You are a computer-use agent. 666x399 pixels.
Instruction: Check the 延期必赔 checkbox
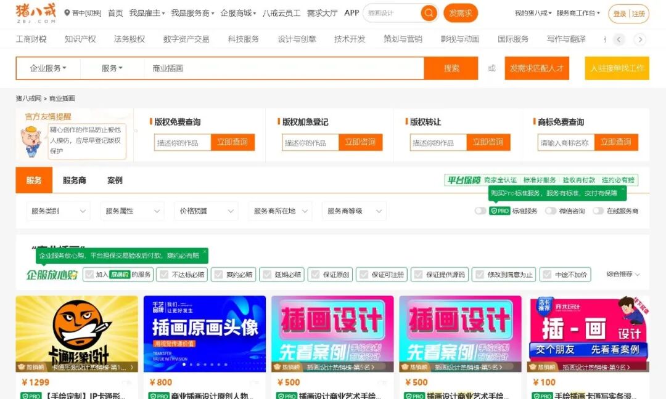(x=267, y=275)
